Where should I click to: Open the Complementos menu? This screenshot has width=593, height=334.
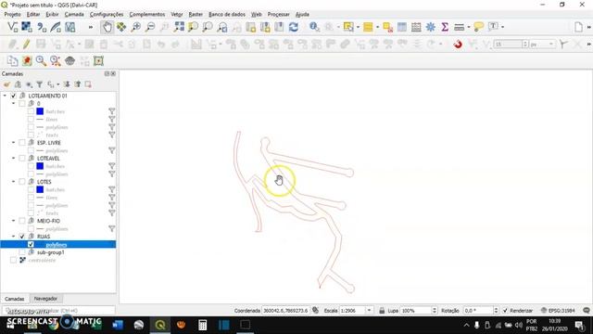click(x=147, y=15)
